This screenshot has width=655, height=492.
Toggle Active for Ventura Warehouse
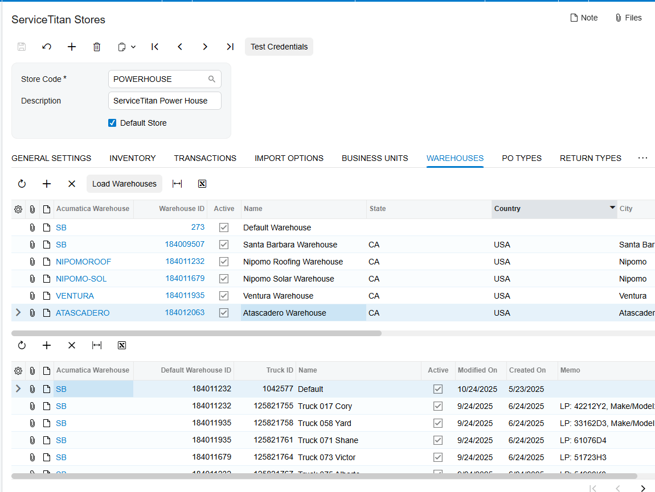[224, 296]
